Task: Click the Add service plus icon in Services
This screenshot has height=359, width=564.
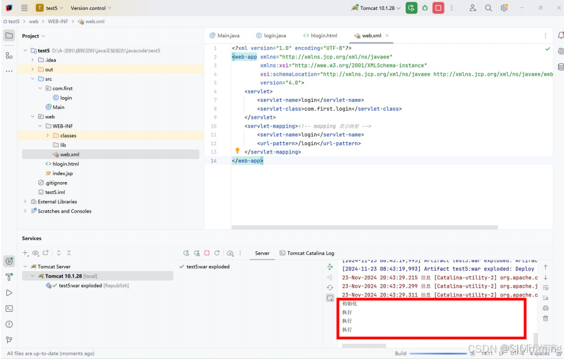Action: (23, 253)
